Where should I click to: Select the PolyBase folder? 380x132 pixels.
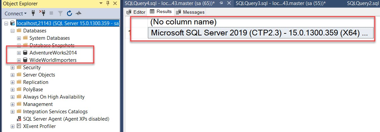[33, 90]
